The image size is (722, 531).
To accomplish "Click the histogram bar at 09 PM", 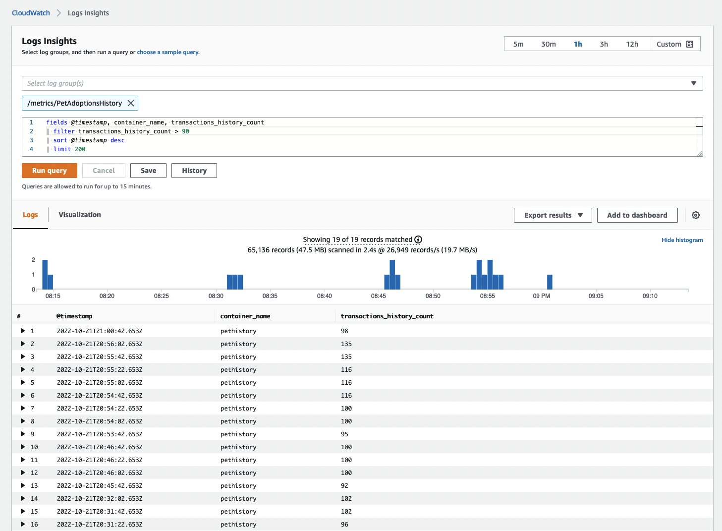I will click(x=550, y=282).
